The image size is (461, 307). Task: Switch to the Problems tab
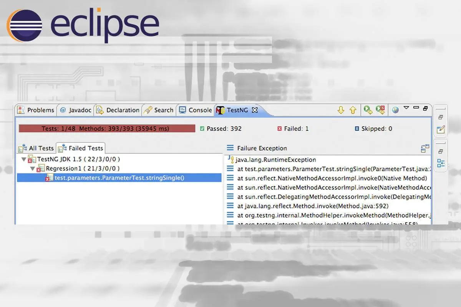(x=36, y=110)
